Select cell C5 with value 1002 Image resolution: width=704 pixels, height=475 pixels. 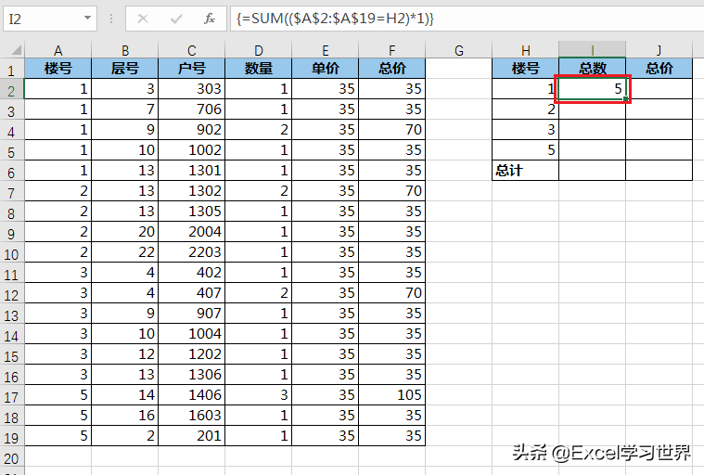[x=192, y=150]
